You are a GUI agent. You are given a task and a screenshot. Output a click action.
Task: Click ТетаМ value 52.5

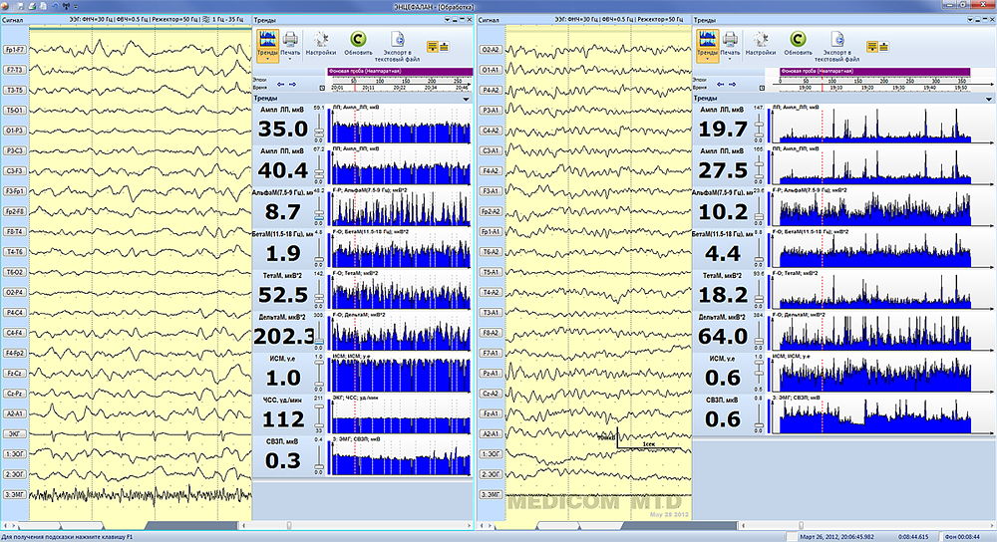[283, 295]
